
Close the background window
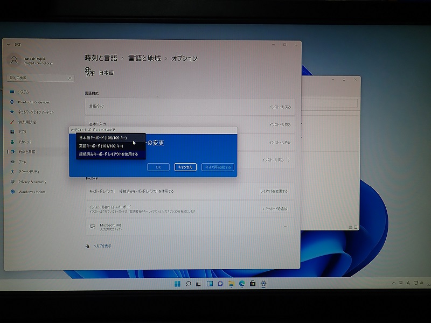[355, 79]
